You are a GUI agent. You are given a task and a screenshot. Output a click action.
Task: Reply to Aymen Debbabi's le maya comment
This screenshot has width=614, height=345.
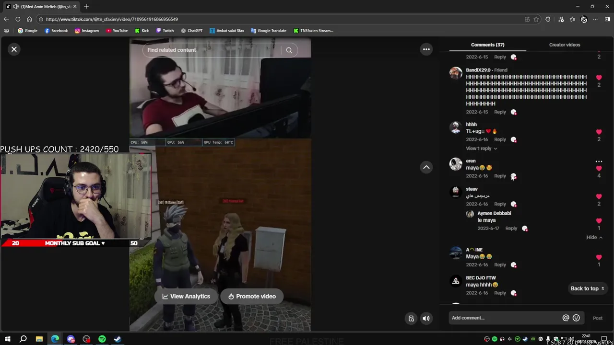511,229
